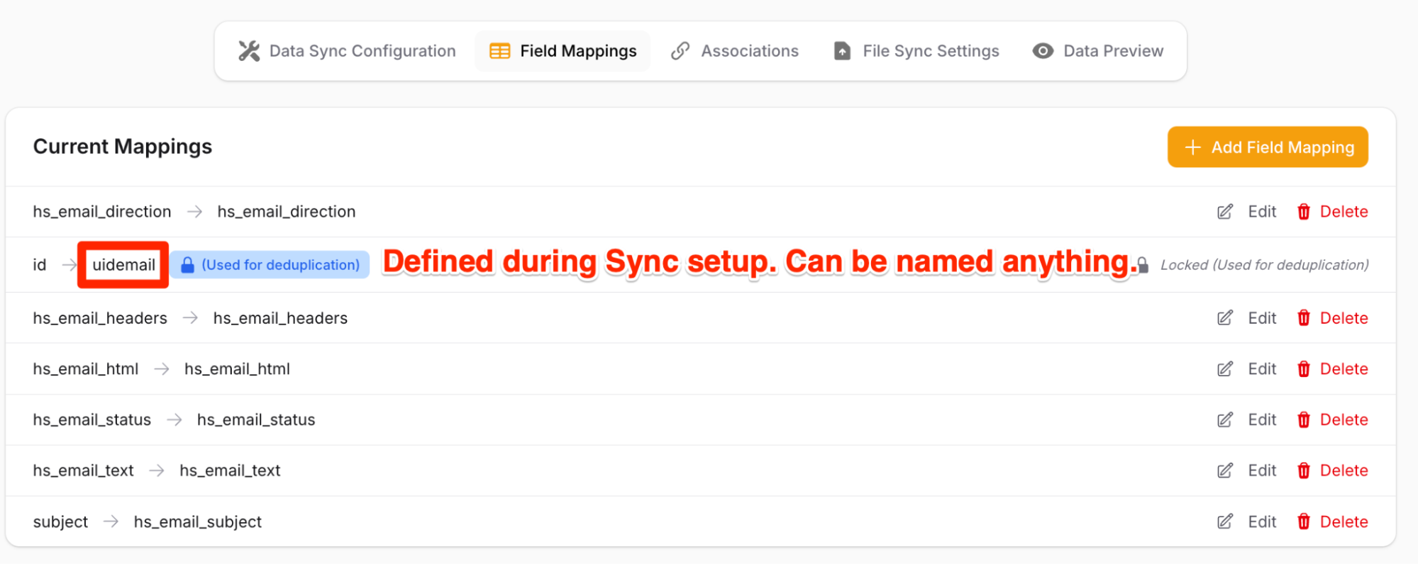Edit the subject to hs_email_subject mapping
The width and height of the screenshot is (1418, 564).
[x=1247, y=522]
